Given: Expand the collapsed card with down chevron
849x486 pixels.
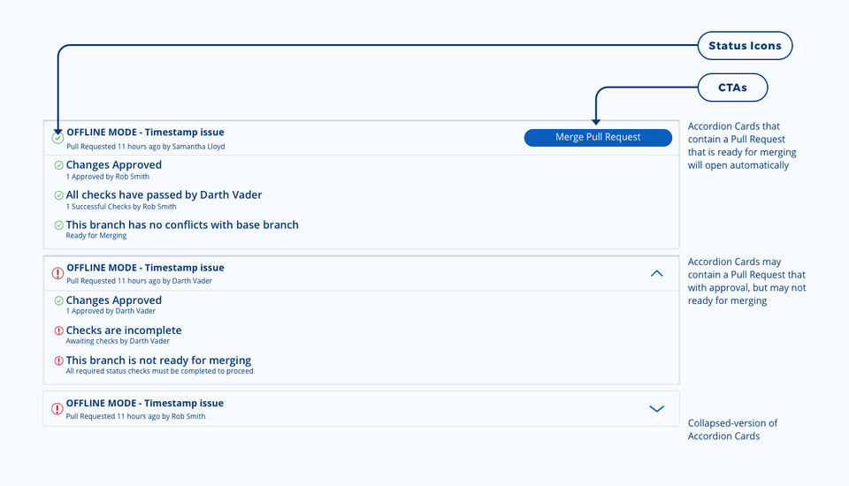Looking at the screenshot, I should (656, 409).
